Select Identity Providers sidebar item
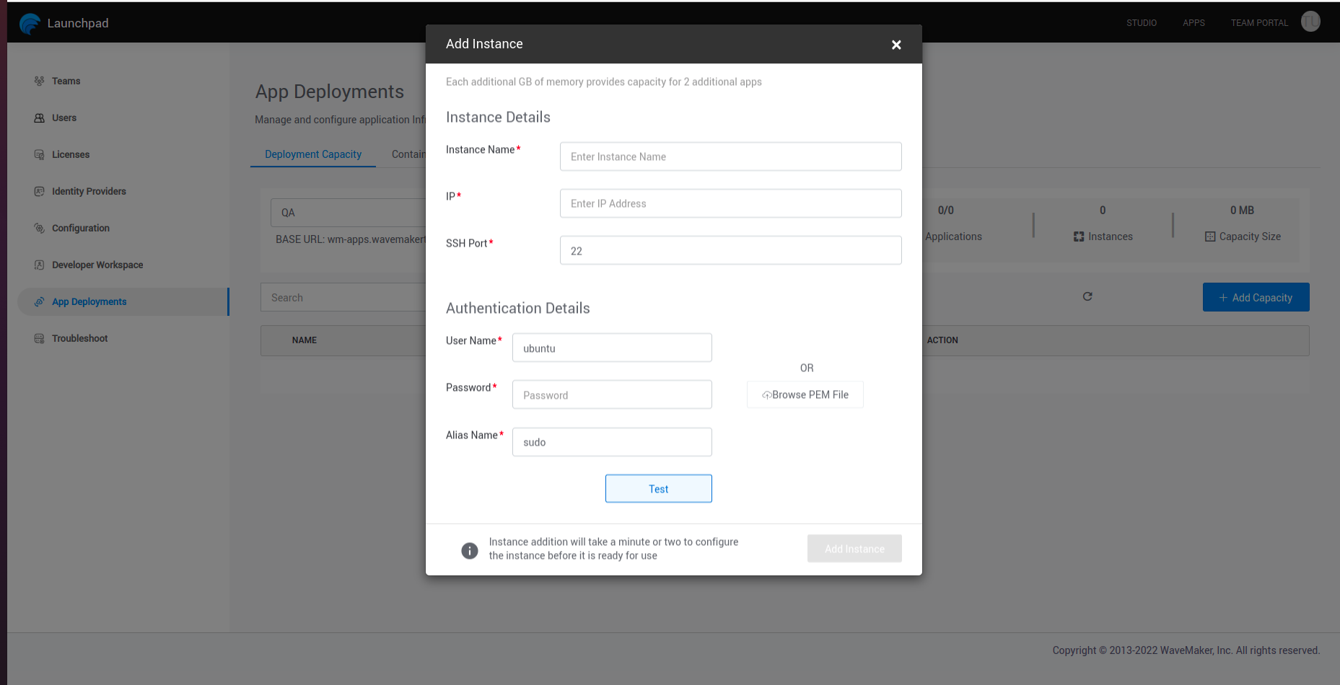Viewport: 1340px width, 685px height. coord(88,191)
